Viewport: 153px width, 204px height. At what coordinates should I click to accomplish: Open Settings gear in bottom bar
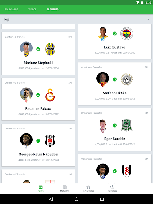112,187
